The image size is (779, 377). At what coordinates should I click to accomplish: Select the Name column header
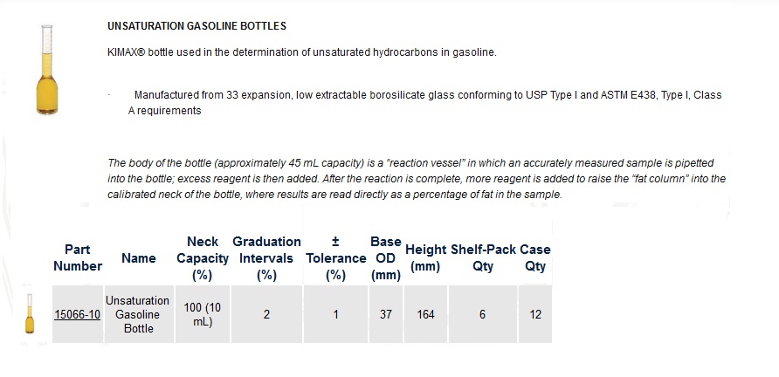click(x=139, y=258)
